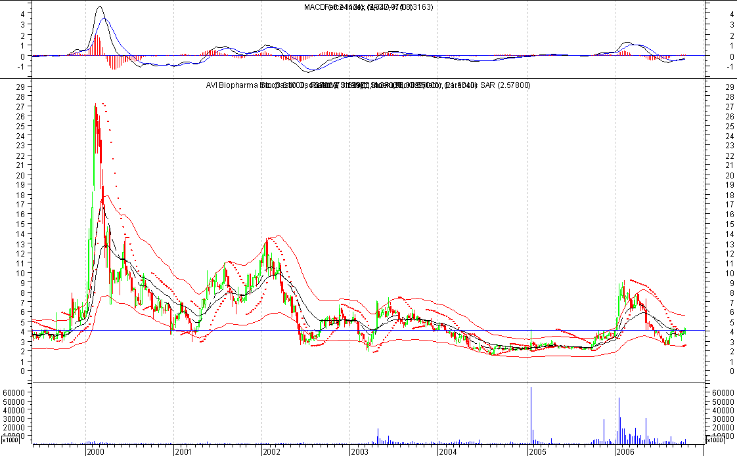This screenshot has width=737, height=456.
Task: Click the 0 label on left price axis
Action: tap(22, 371)
